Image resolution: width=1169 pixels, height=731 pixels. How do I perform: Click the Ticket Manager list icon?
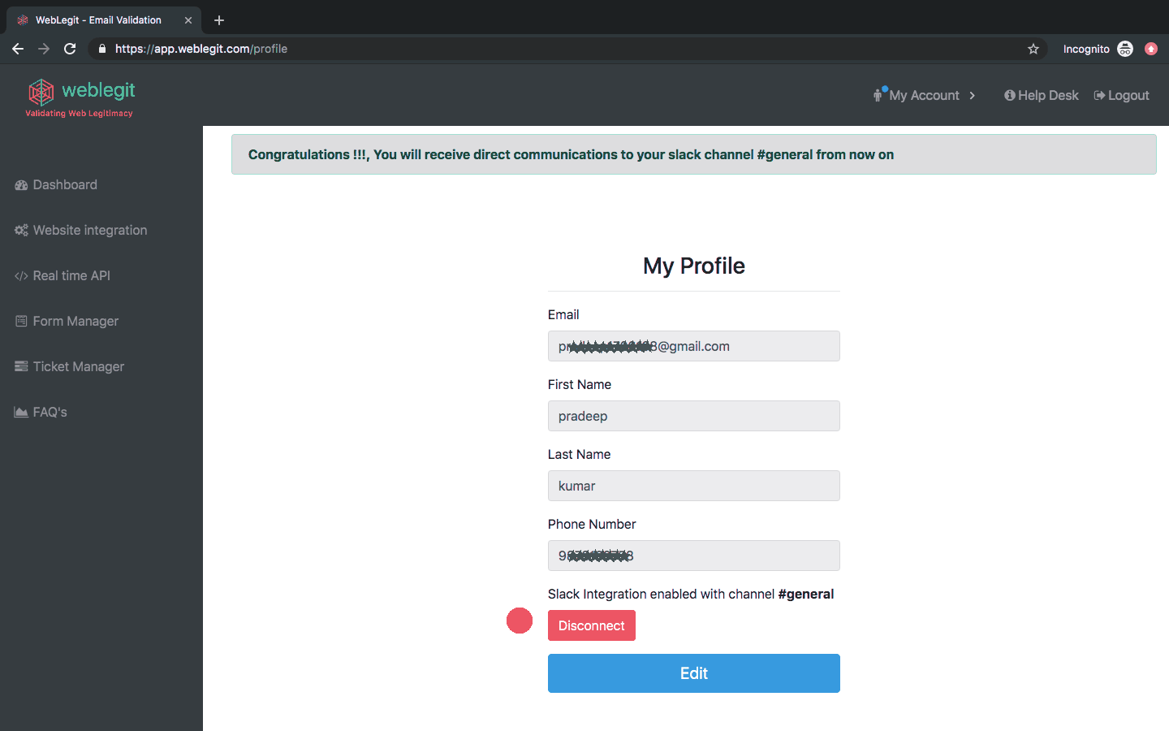click(x=21, y=367)
